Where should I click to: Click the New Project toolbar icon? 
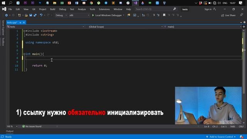19,15
